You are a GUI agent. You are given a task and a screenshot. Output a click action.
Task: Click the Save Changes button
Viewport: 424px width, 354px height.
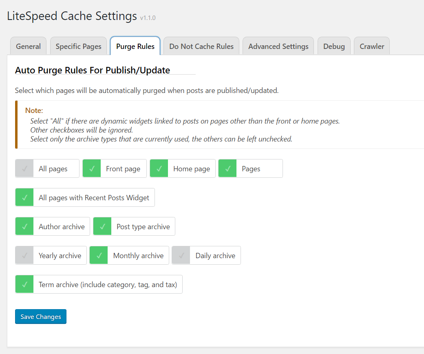(41, 316)
